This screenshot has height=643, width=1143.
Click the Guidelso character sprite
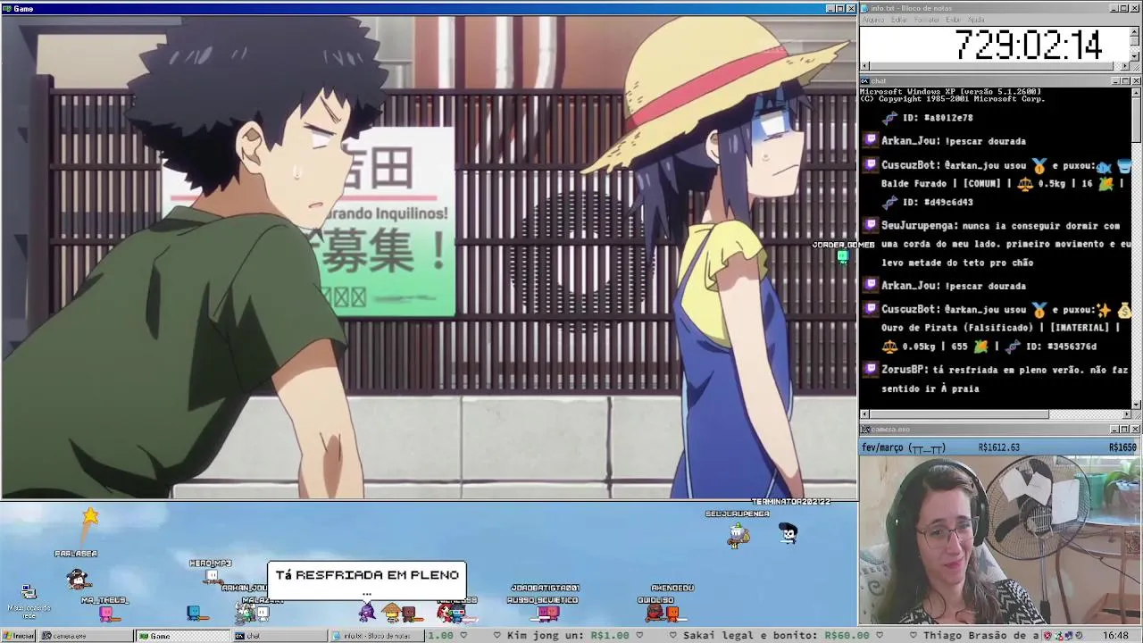click(x=656, y=613)
